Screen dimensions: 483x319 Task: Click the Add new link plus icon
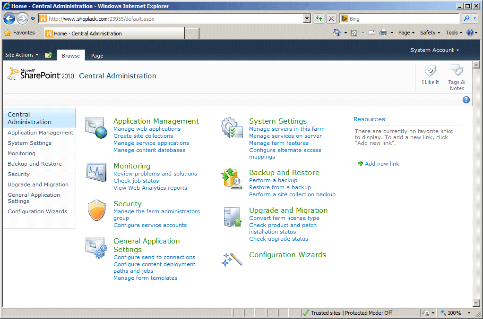(x=361, y=163)
